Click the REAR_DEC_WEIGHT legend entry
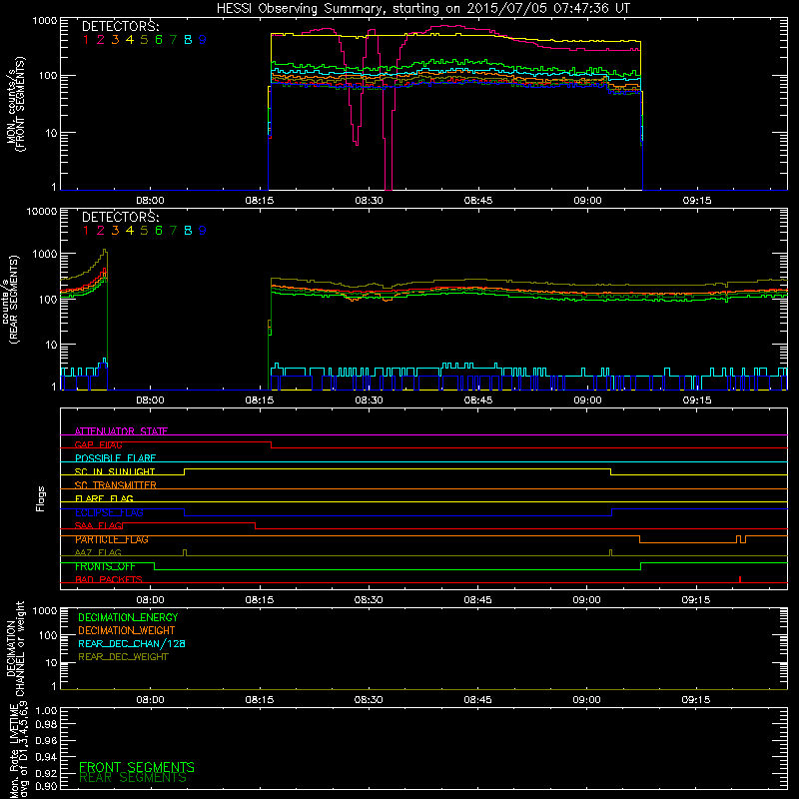This screenshot has width=799, height=799. (123, 657)
